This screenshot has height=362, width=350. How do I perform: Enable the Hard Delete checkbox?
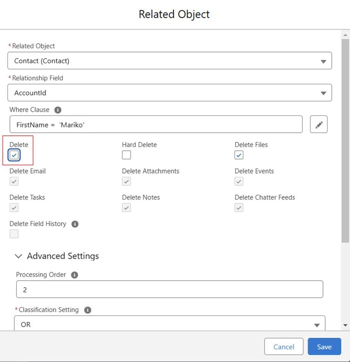[x=127, y=155]
